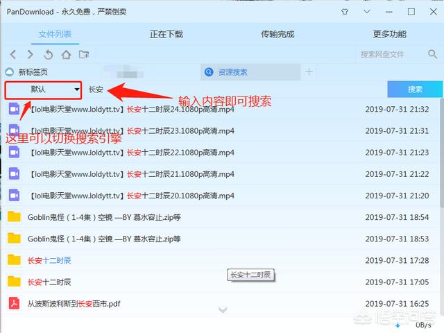This screenshot has width=444, height=333.
Task: Open 长安十二时辰 folder dated 17:28
Action: (x=49, y=261)
